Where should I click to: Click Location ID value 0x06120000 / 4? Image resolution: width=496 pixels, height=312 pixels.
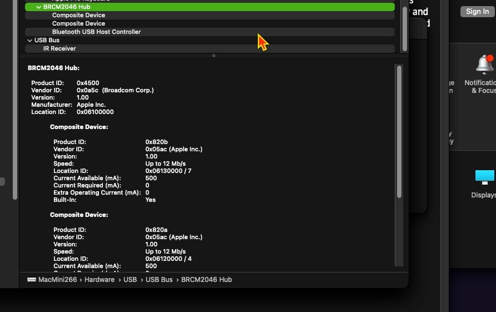168,259
